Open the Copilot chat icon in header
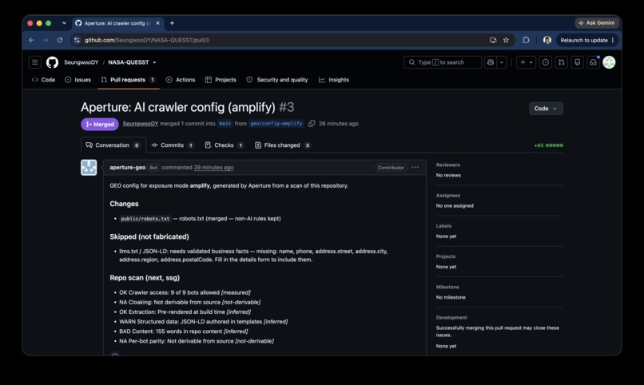644x385 pixels. click(x=491, y=62)
